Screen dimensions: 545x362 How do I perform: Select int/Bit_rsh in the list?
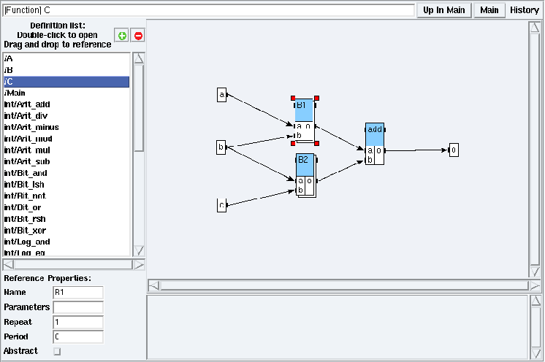point(66,219)
